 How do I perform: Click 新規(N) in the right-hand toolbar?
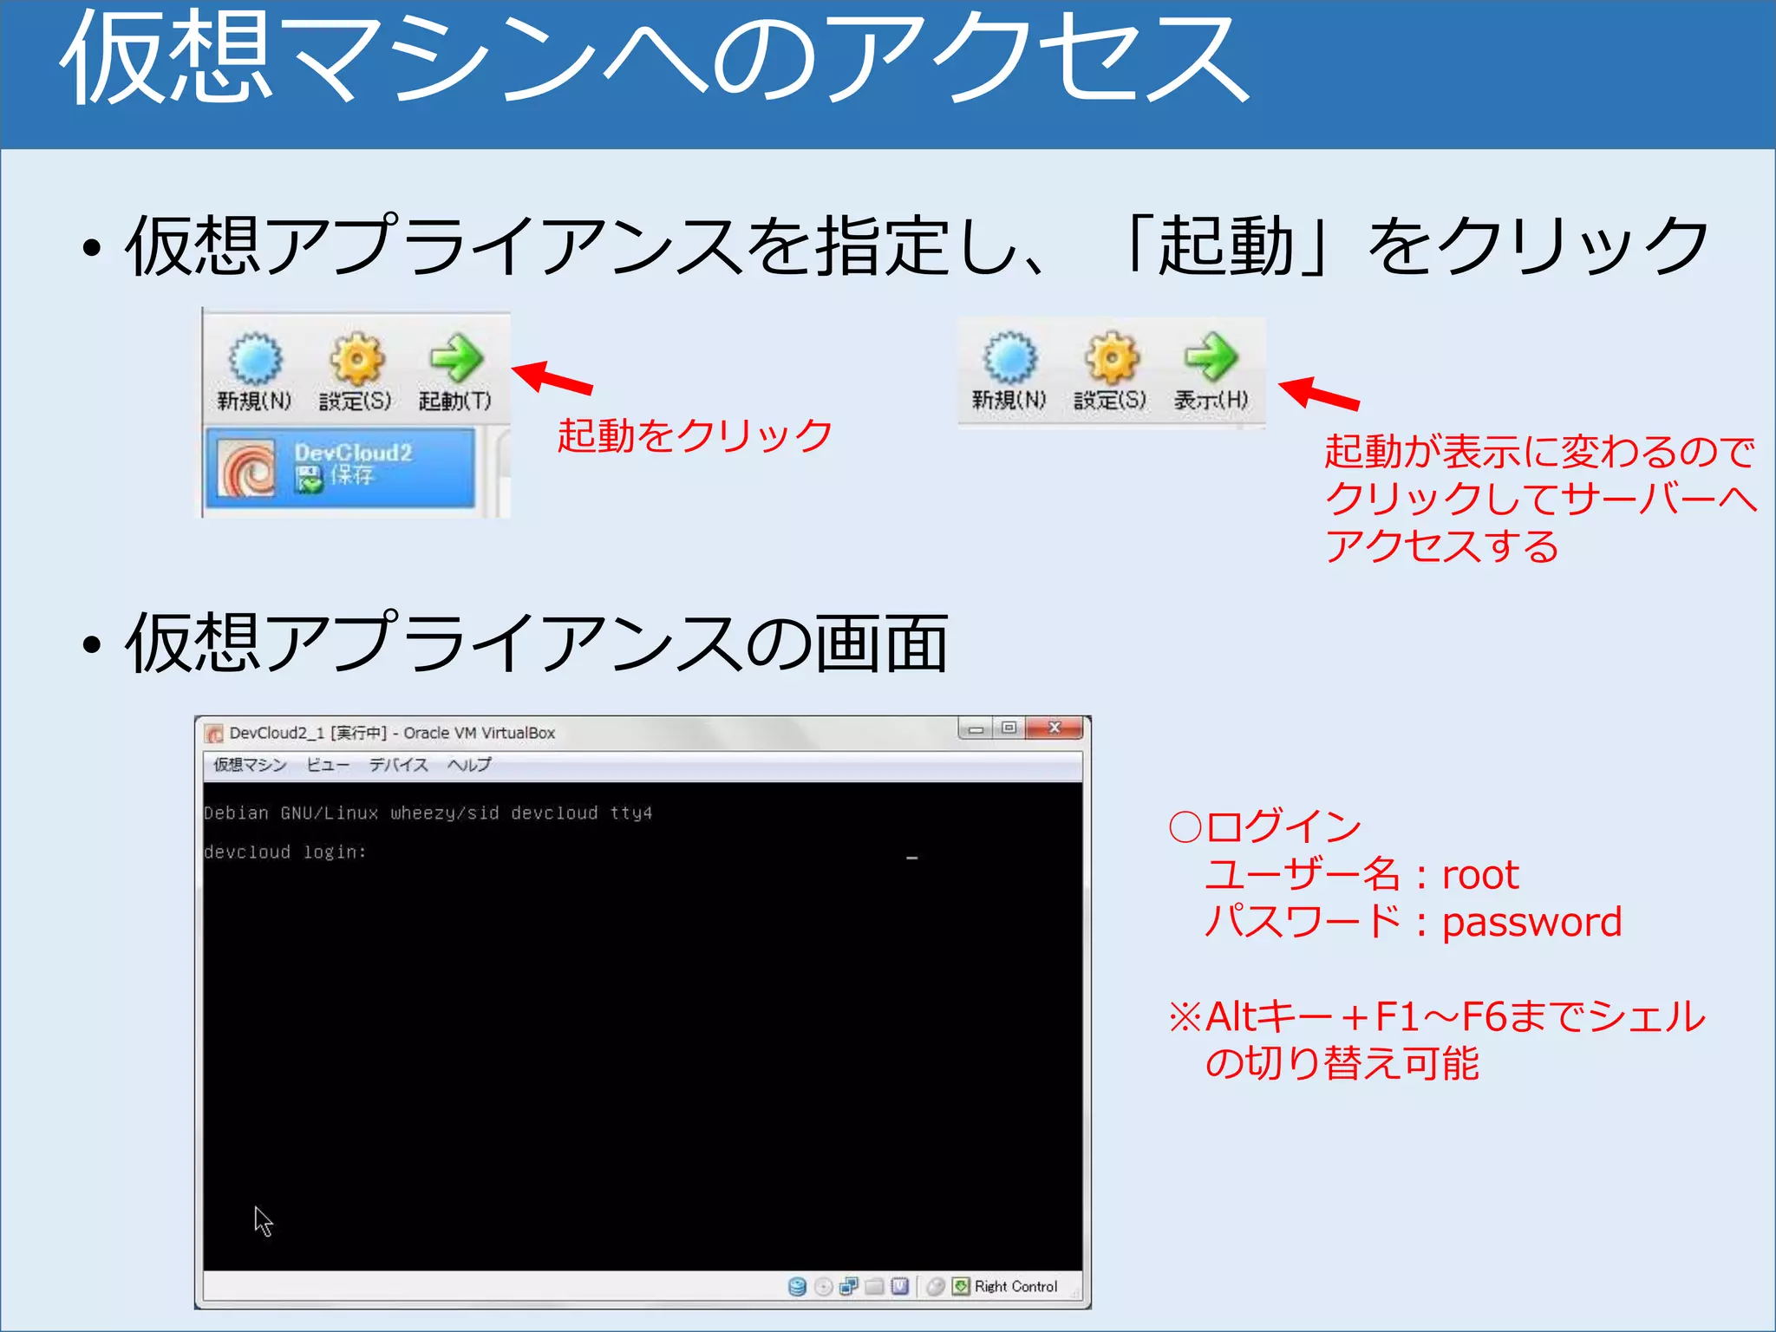point(1009,371)
